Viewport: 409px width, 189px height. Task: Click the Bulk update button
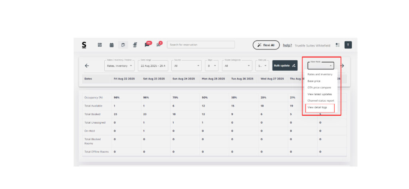point(285,66)
